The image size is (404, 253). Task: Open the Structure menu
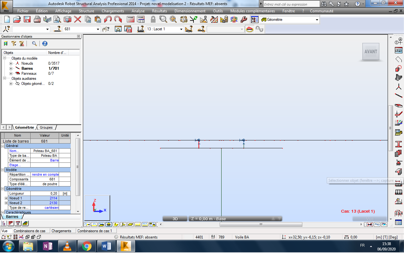[86, 11]
